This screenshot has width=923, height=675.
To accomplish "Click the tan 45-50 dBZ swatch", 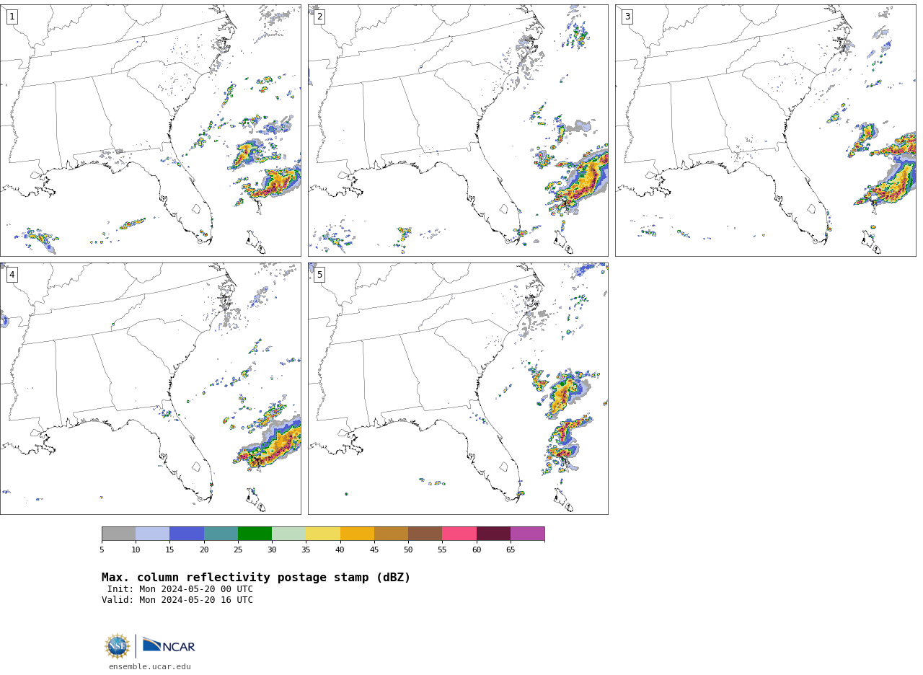I will click(391, 534).
